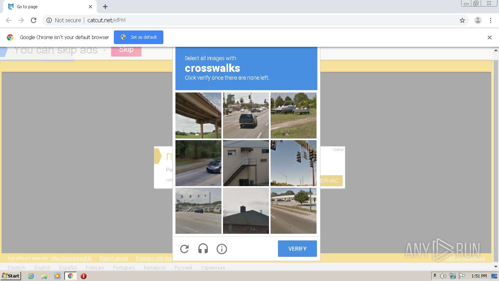Open Windows Explorer folder from taskbar
499x281 pixels.
(44, 276)
